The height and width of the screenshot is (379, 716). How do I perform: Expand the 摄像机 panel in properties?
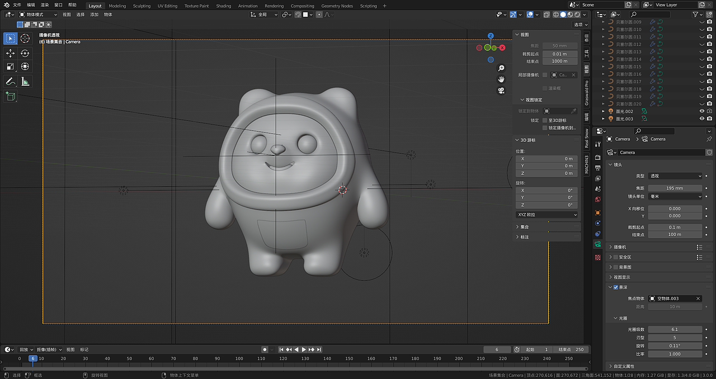[x=620, y=247]
